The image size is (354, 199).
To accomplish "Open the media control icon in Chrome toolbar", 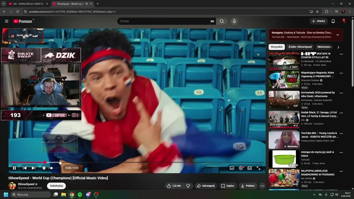I will tap(336, 12).
